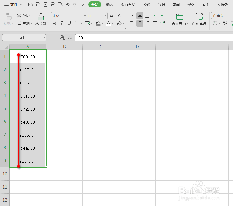Click the print icon
233x206 pixels.
tap(53, 4)
